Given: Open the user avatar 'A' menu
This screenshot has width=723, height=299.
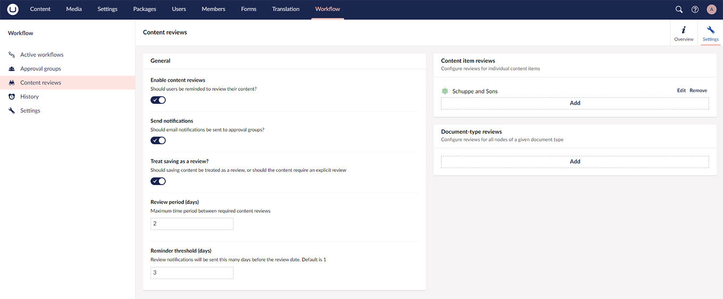Looking at the screenshot, I should 711,9.
